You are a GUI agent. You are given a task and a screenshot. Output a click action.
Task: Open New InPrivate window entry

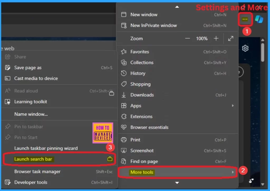177,26
